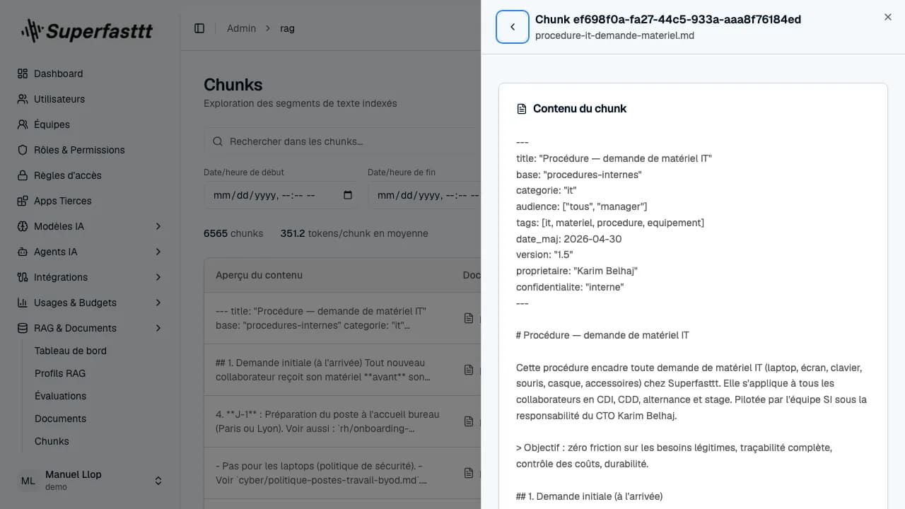Image resolution: width=905 pixels, height=509 pixels.
Task: Click document icon beside '## 1. Demande initiale' row
Action: pyautogui.click(x=468, y=370)
